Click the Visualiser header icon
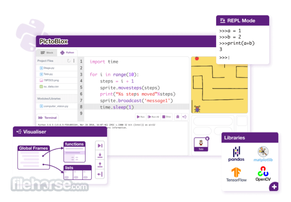 tap(19, 132)
